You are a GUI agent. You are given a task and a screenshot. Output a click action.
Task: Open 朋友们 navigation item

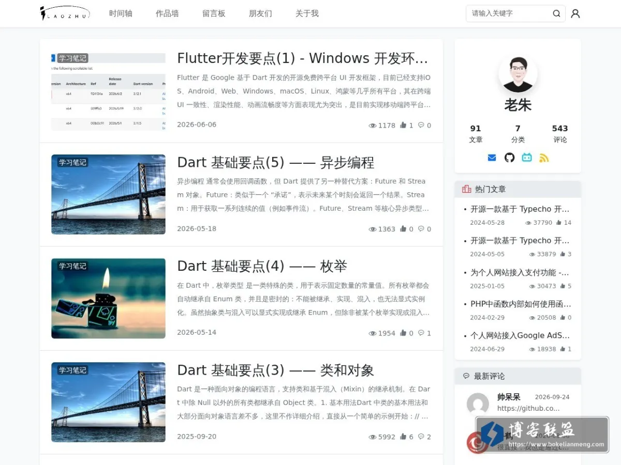pyautogui.click(x=260, y=13)
